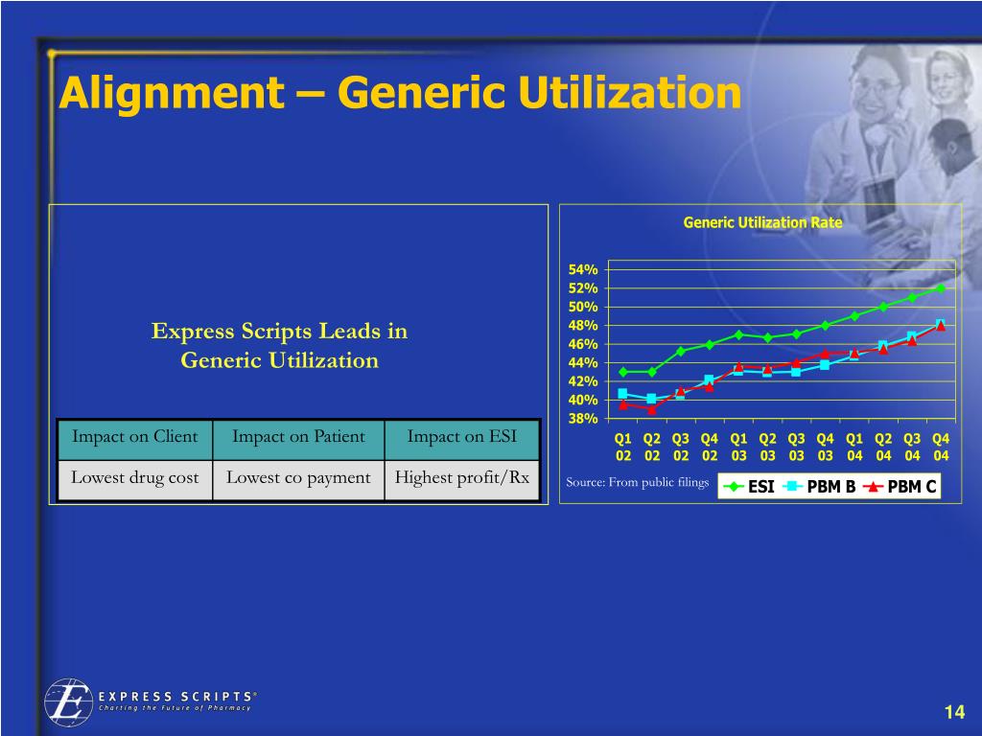Viewport: 982px width, 736px height.
Task: Click the 'Generic Utilization Rate' chart title
Action: (762, 222)
